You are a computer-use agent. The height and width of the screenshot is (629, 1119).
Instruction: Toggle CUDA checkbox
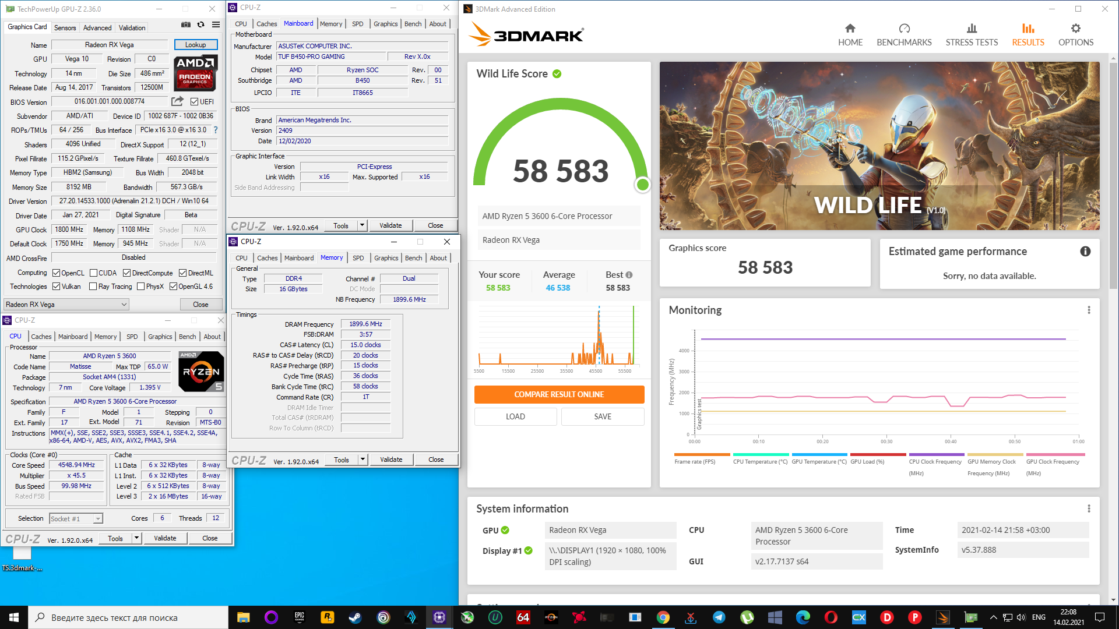coord(93,273)
